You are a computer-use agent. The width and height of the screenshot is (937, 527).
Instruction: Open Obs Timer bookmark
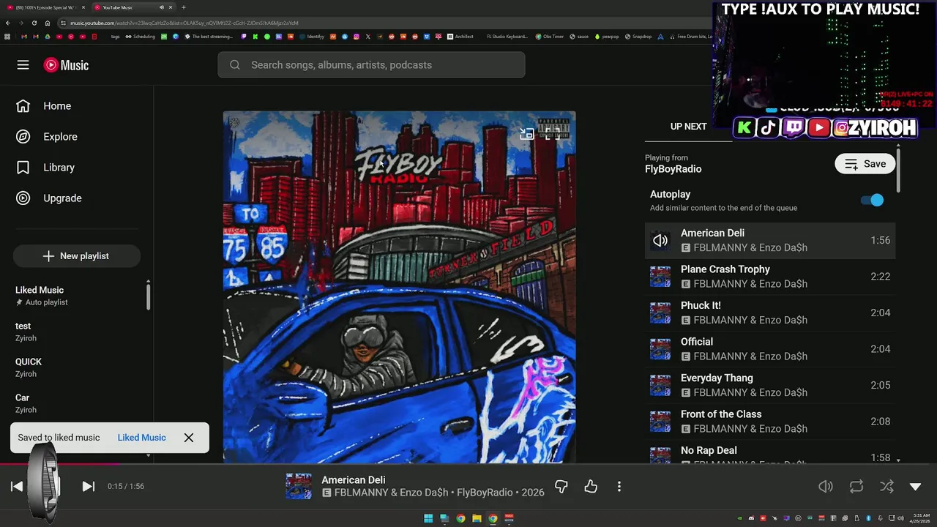point(550,37)
